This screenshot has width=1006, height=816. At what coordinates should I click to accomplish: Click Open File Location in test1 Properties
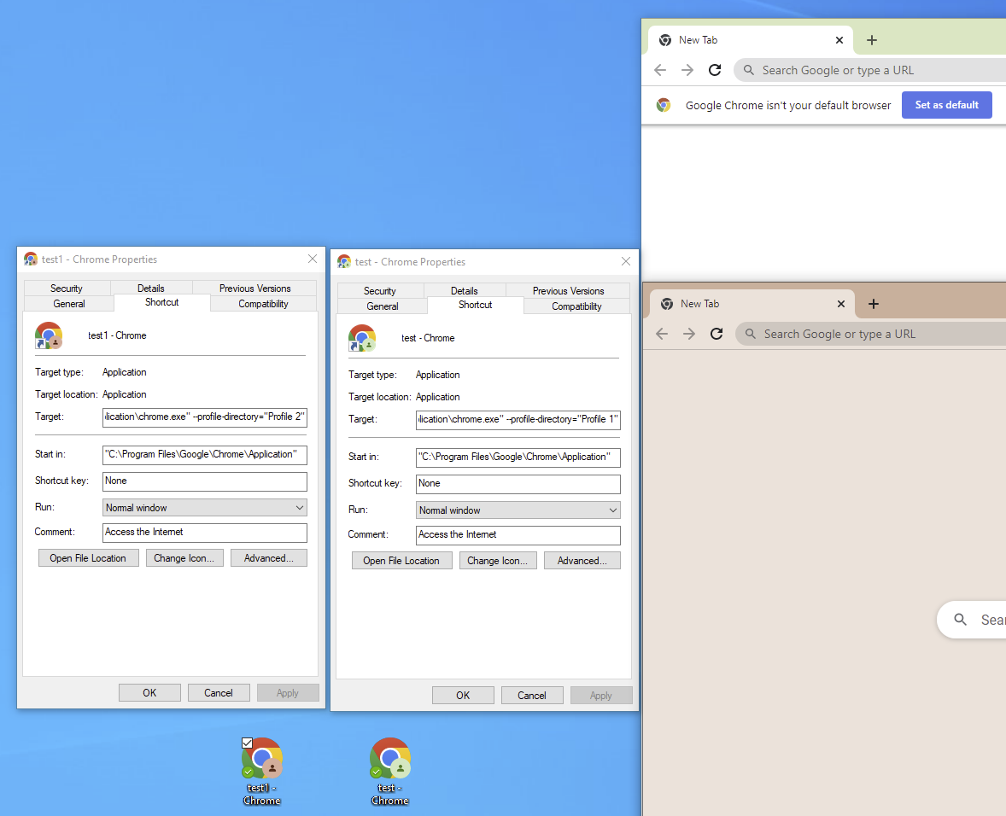coord(88,558)
